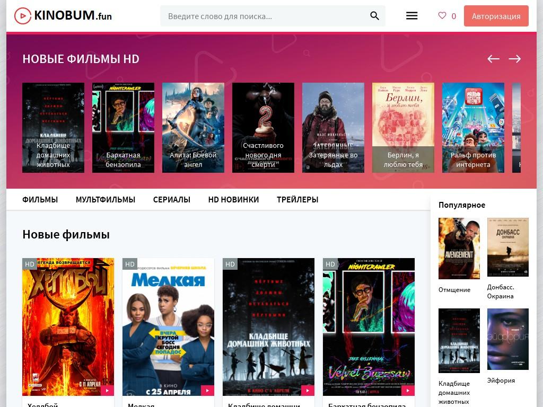The image size is (543, 407).
Task: Open popular Донбасс poster thumbnail
Action: [x=507, y=247]
